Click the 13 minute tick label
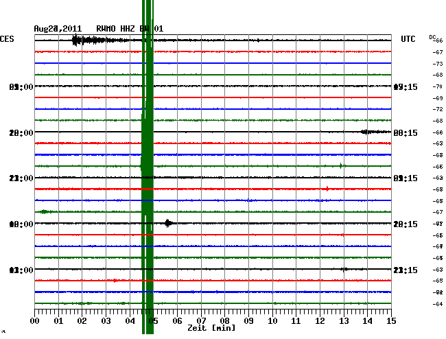The image size is (446, 339). click(344, 321)
